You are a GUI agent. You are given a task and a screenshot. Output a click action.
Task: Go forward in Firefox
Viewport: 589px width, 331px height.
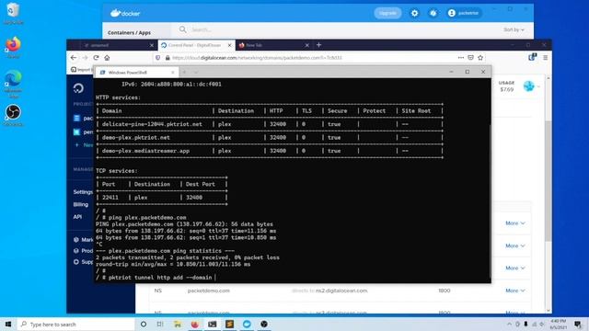coord(85,58)
